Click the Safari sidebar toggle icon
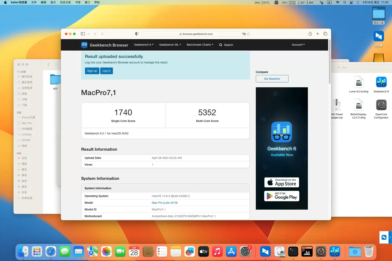 coord(83,34)
